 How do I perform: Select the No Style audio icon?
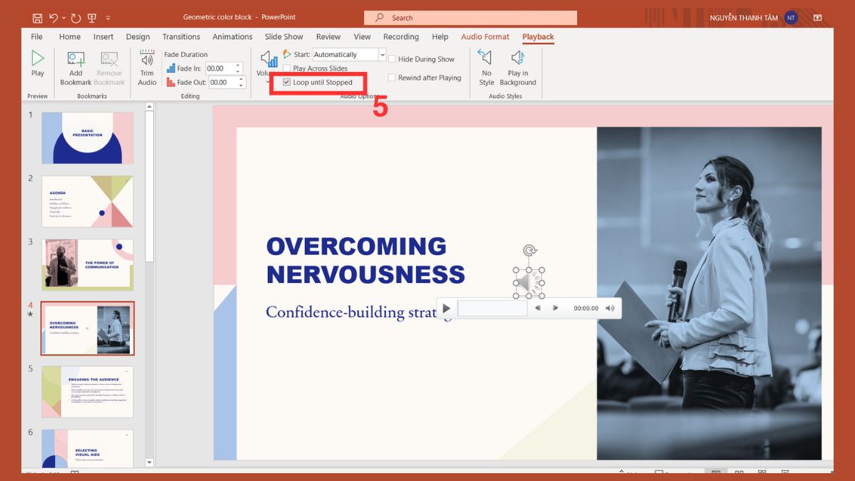(486, 59)
